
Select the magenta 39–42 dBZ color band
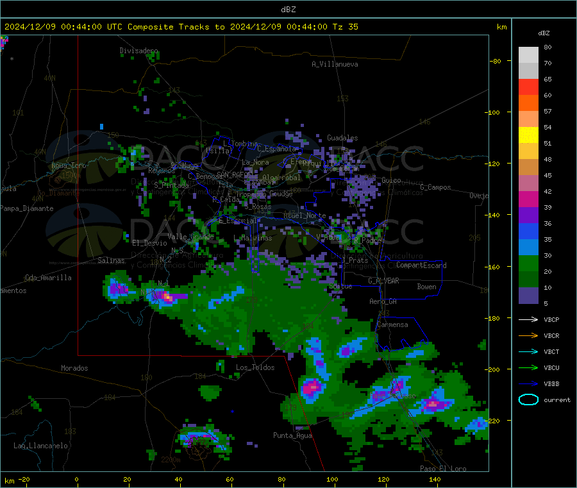pyautogui.click(x=528, y=199)
